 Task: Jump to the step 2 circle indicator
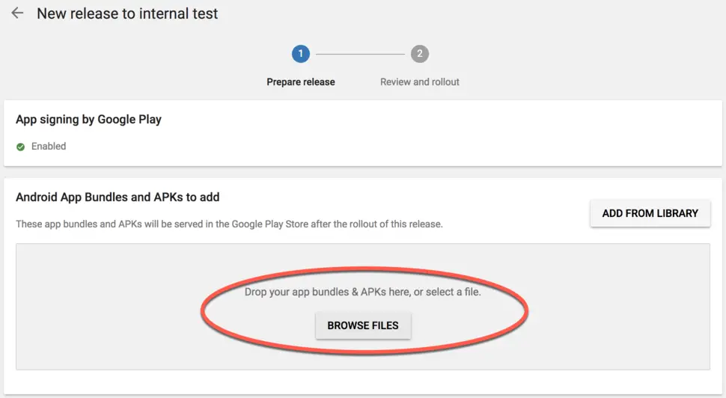coord(420,54)
